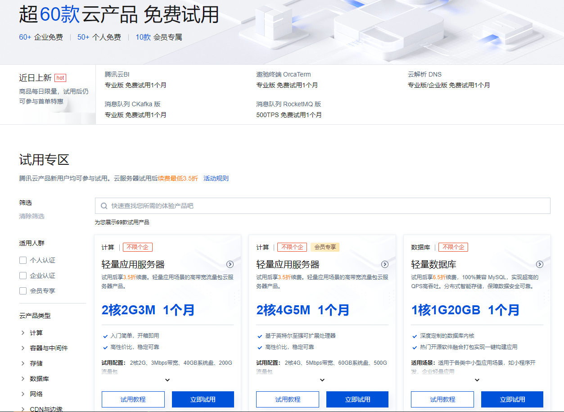Click the 2核4G5M 1个月 spec text
The height and width of the screenshot is (412, 564).
[303, 310]
